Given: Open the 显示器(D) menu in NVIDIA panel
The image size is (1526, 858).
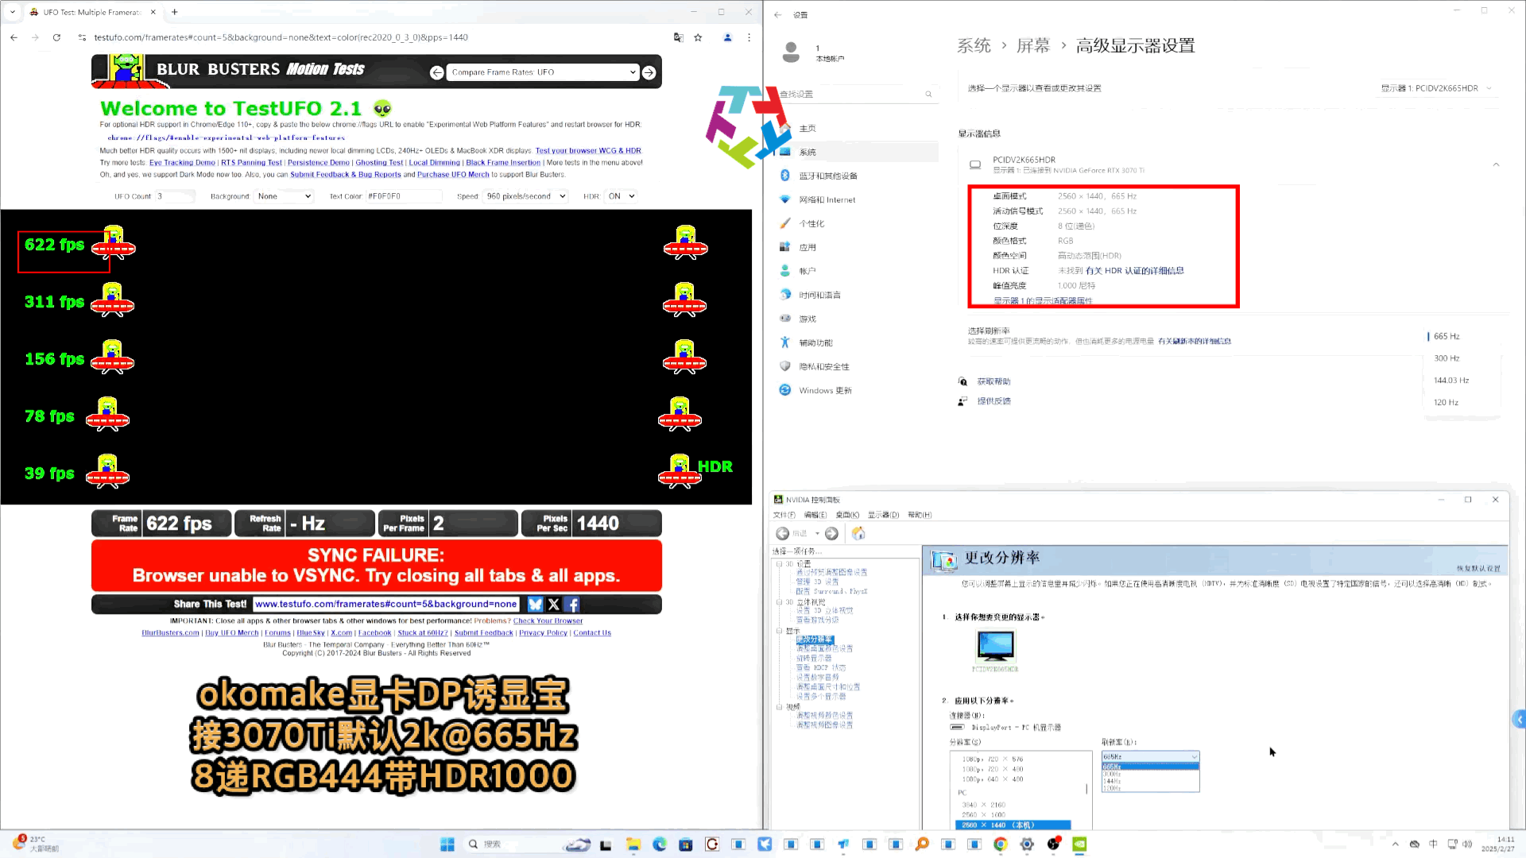Looking at the screenshot, I should tap(883, 516).
